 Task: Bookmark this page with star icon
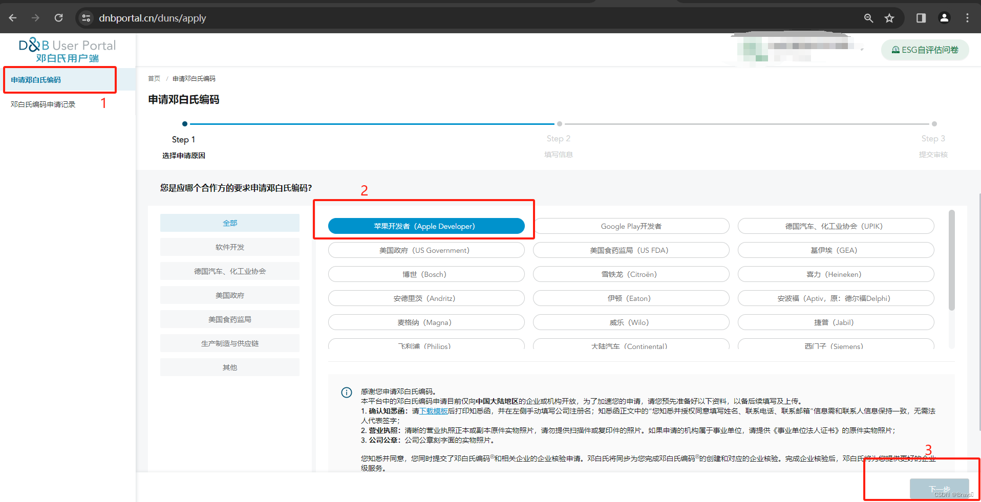pyautogui.click(x=889, y=18)
